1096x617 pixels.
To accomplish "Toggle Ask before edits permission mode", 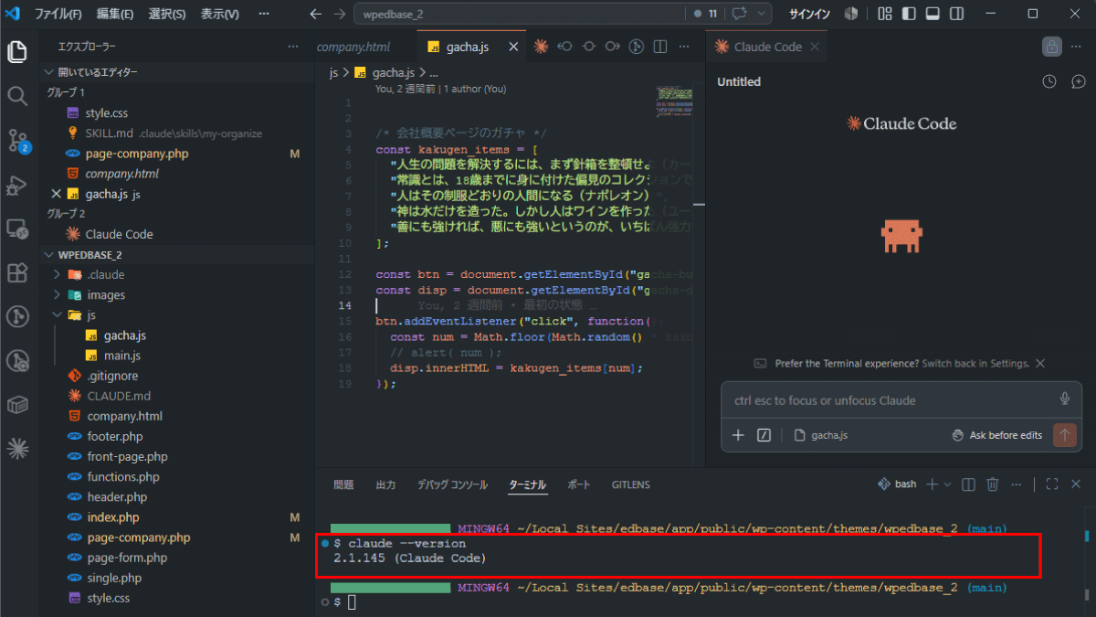I will click(996, 435).
